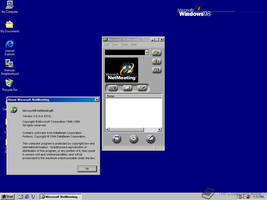This screenshot has width=267, height=200.
Task: Open the Chat speech bubble button
Action: (x=133, y=139)
